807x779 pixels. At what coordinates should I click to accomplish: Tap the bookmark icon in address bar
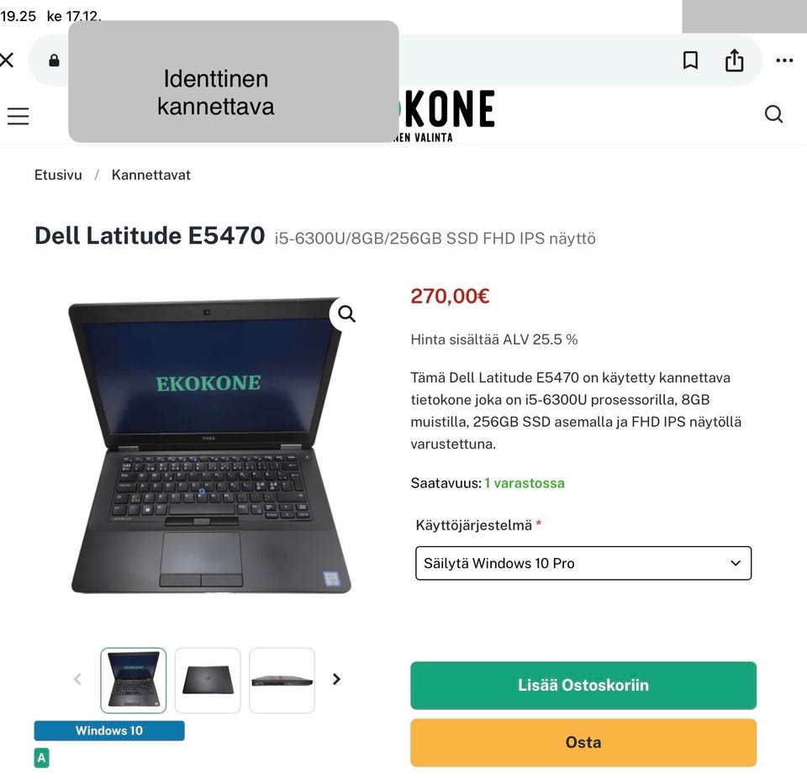pyautogui.click(x=690, y=61)
